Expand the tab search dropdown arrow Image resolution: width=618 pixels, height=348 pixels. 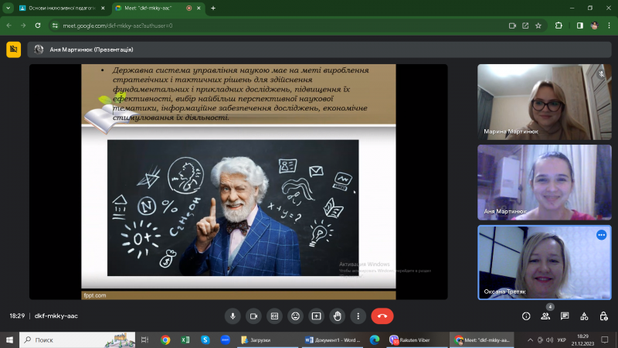(7, 8)
